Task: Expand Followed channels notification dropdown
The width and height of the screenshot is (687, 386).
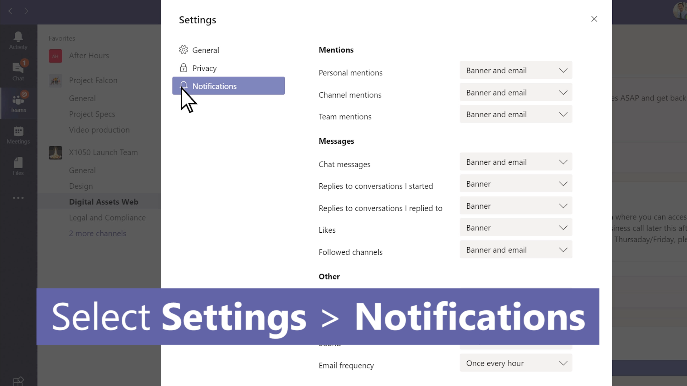Action: (x=516, y=250)
